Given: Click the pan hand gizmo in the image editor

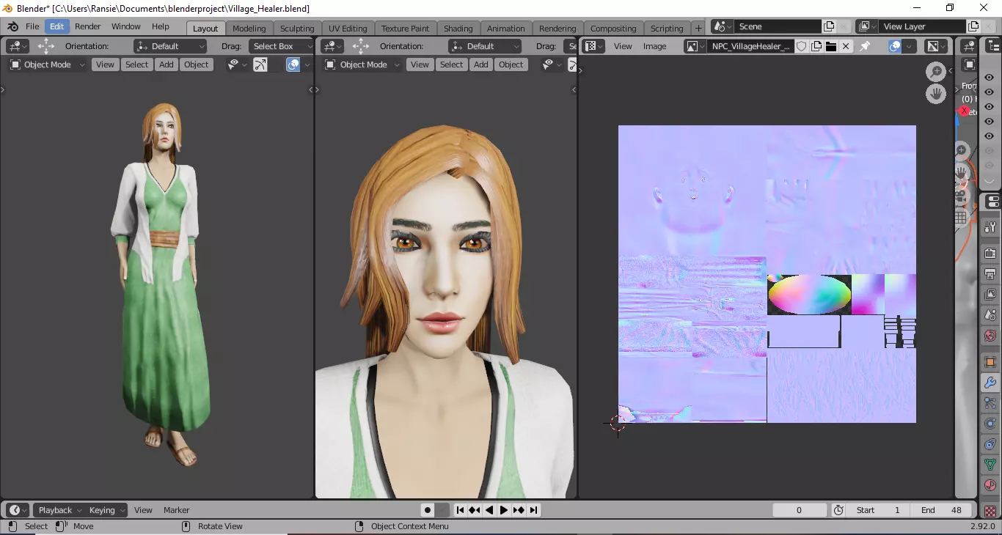Looking at the screenshot, I should [936, 94].
